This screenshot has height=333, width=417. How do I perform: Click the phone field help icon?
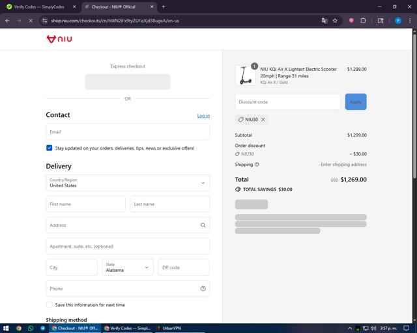point(203,289)
